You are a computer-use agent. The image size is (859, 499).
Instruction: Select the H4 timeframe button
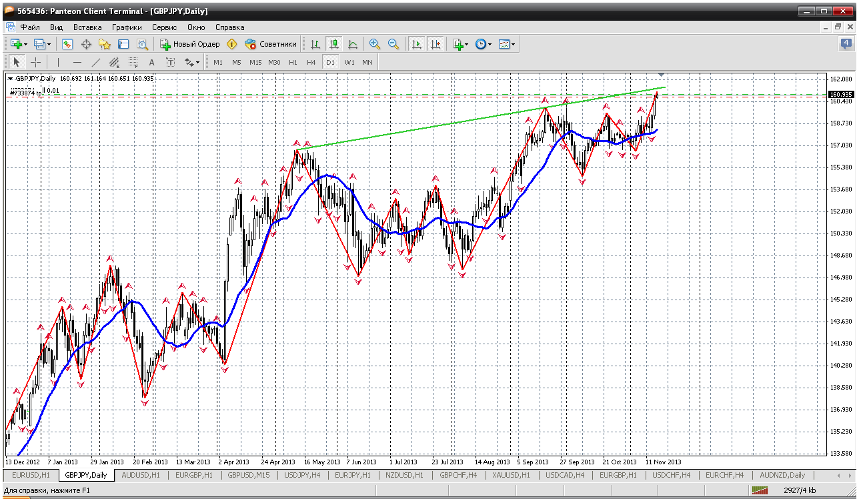tap(311, 62)
